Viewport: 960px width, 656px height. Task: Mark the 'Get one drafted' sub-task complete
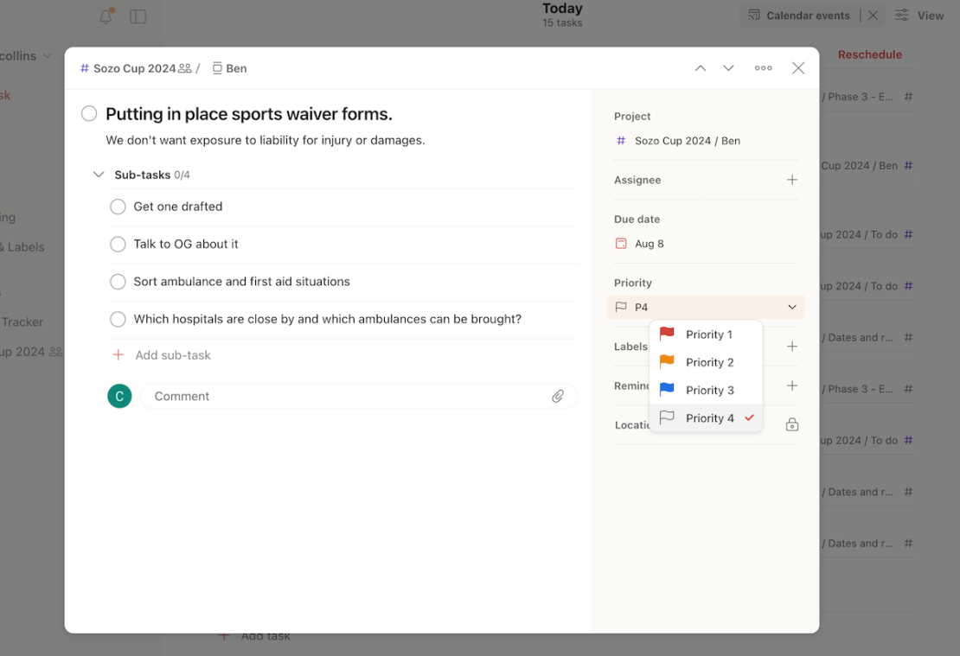(118, 207)
